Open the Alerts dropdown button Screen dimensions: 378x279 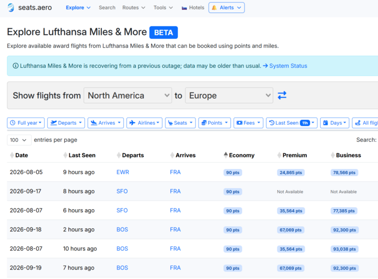point(227,8)
